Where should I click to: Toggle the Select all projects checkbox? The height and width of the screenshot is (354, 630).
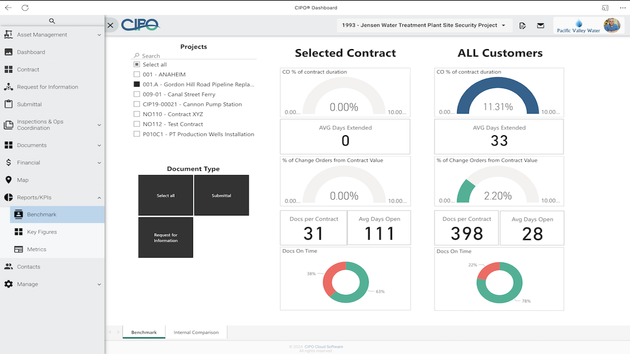[x=136, y=64]
